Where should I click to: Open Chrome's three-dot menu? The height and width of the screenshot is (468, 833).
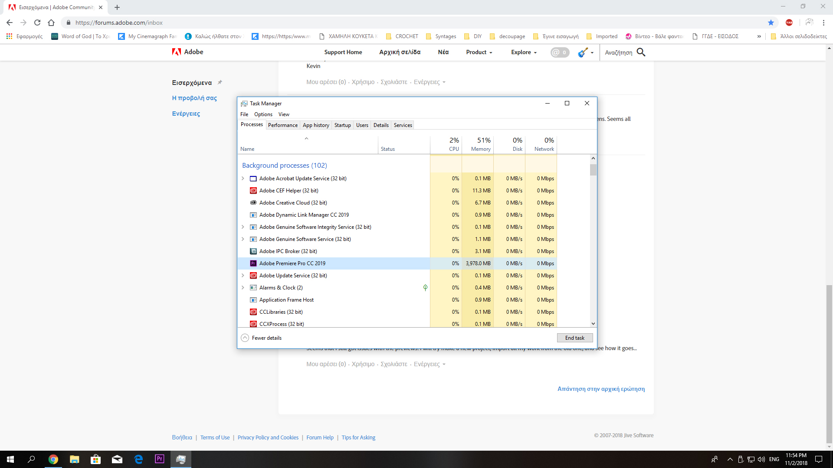823,23
